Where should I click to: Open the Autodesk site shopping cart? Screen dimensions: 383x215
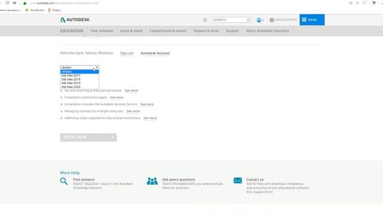coord(205,20)
